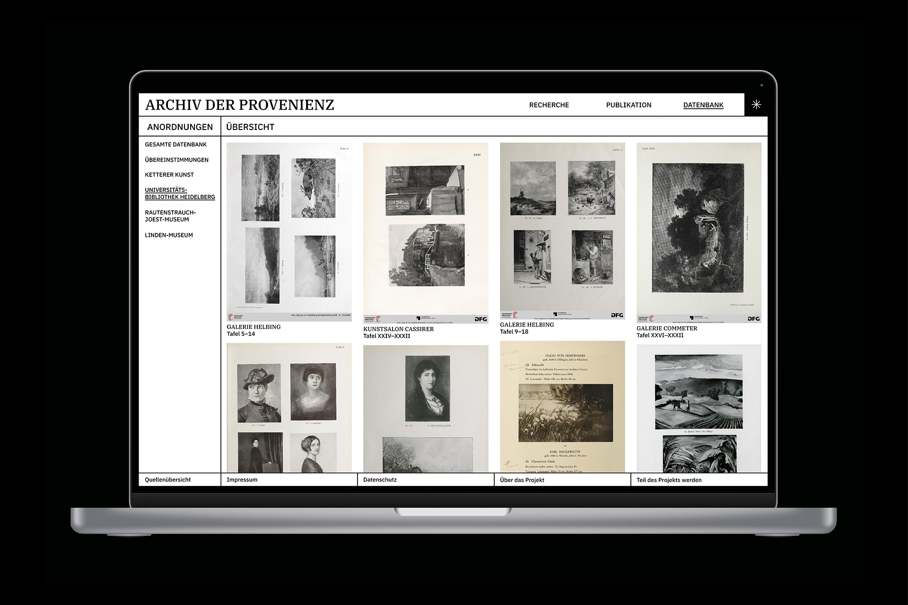
Task: Open Datenschutz footer link
Action: (x=380, y=480)
